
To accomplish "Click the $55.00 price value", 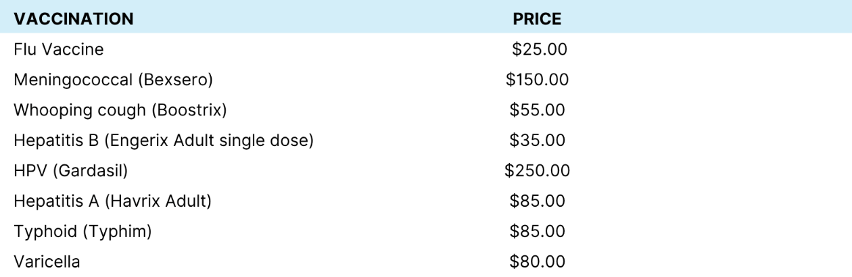I will [x=538, y=110].
